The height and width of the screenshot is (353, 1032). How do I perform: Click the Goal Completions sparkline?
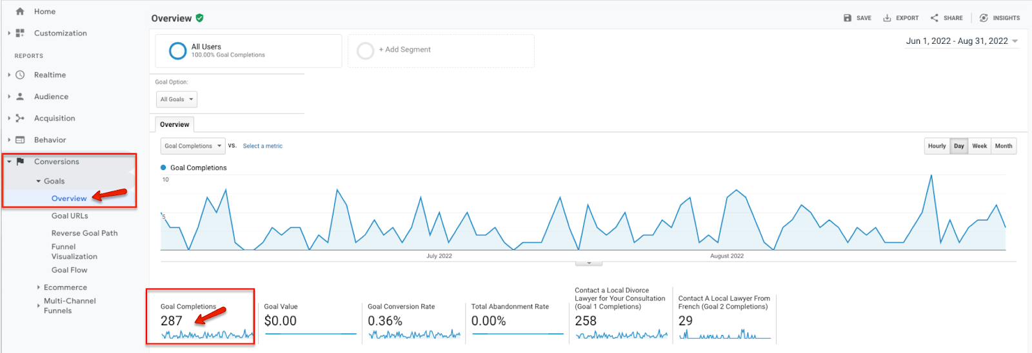(x=207, y=334)
